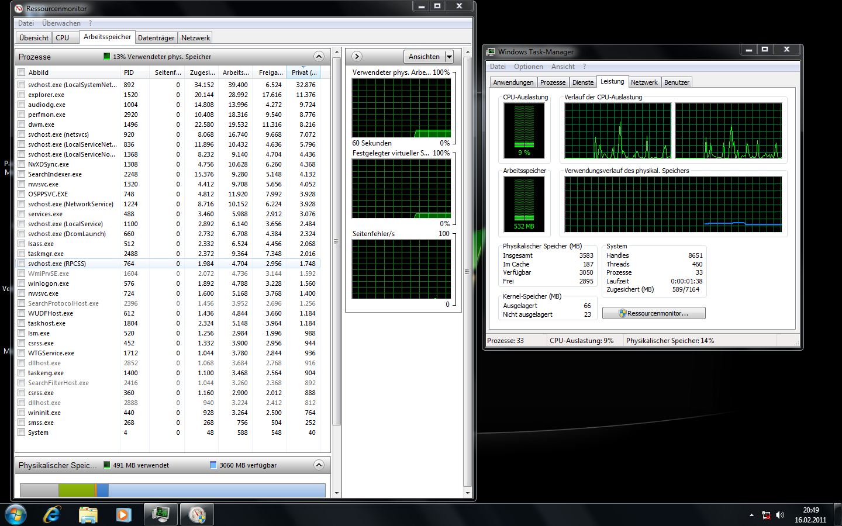Open the Windows Start menu orb
This screenshot has width=842, height=526.
pyautogui.click(x=16, y=514)
